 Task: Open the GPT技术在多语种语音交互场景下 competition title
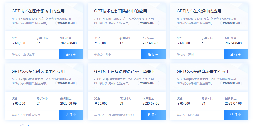coord(126,72)
